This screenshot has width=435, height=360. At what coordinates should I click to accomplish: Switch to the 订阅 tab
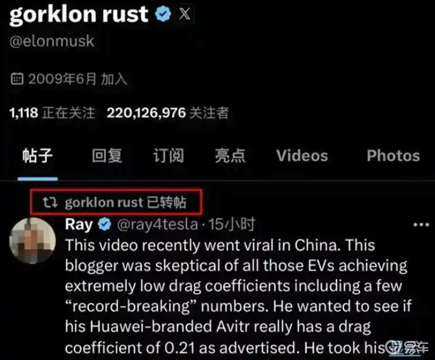click(x=169, y=156)
